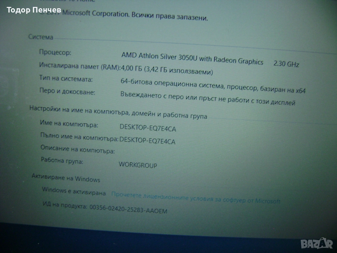Click the Перо и докосване label

coord(67,91)
